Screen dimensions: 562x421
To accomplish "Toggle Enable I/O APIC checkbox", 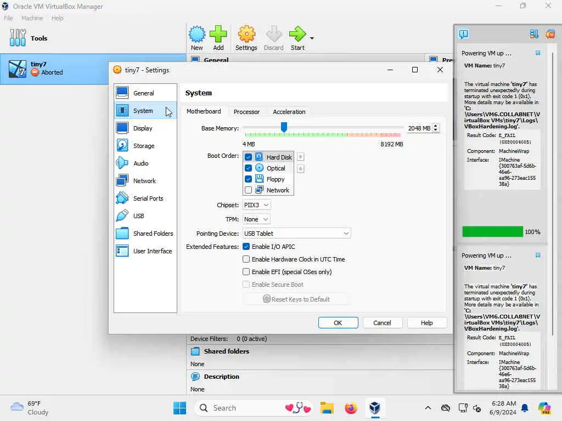I will (x=246, y=247).
